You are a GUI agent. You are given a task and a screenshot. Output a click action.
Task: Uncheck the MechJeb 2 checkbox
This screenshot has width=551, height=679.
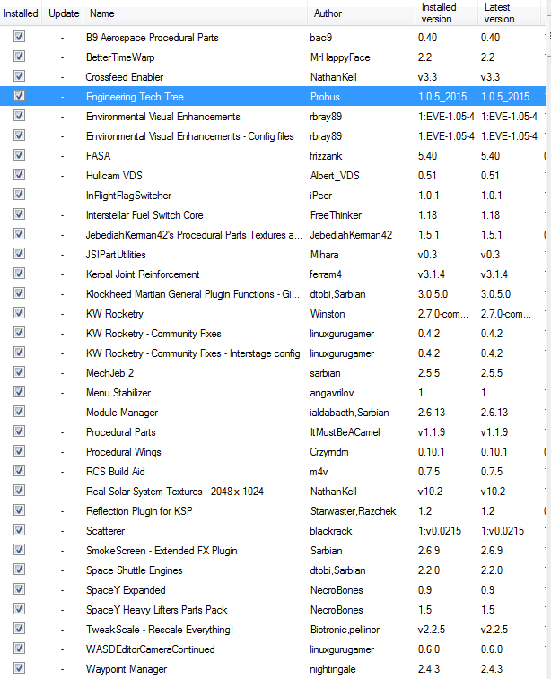click(x=19, y=372)
